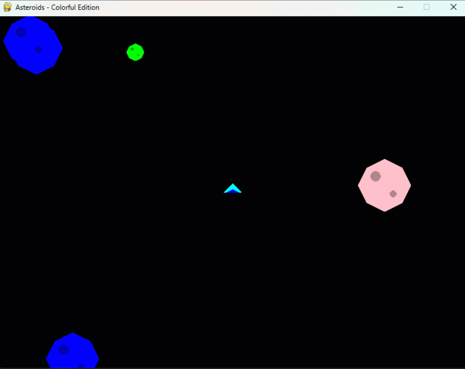This screenshot has width=465, height=369.
Task: Click the title bar of the game window
Action: (215, 7)
